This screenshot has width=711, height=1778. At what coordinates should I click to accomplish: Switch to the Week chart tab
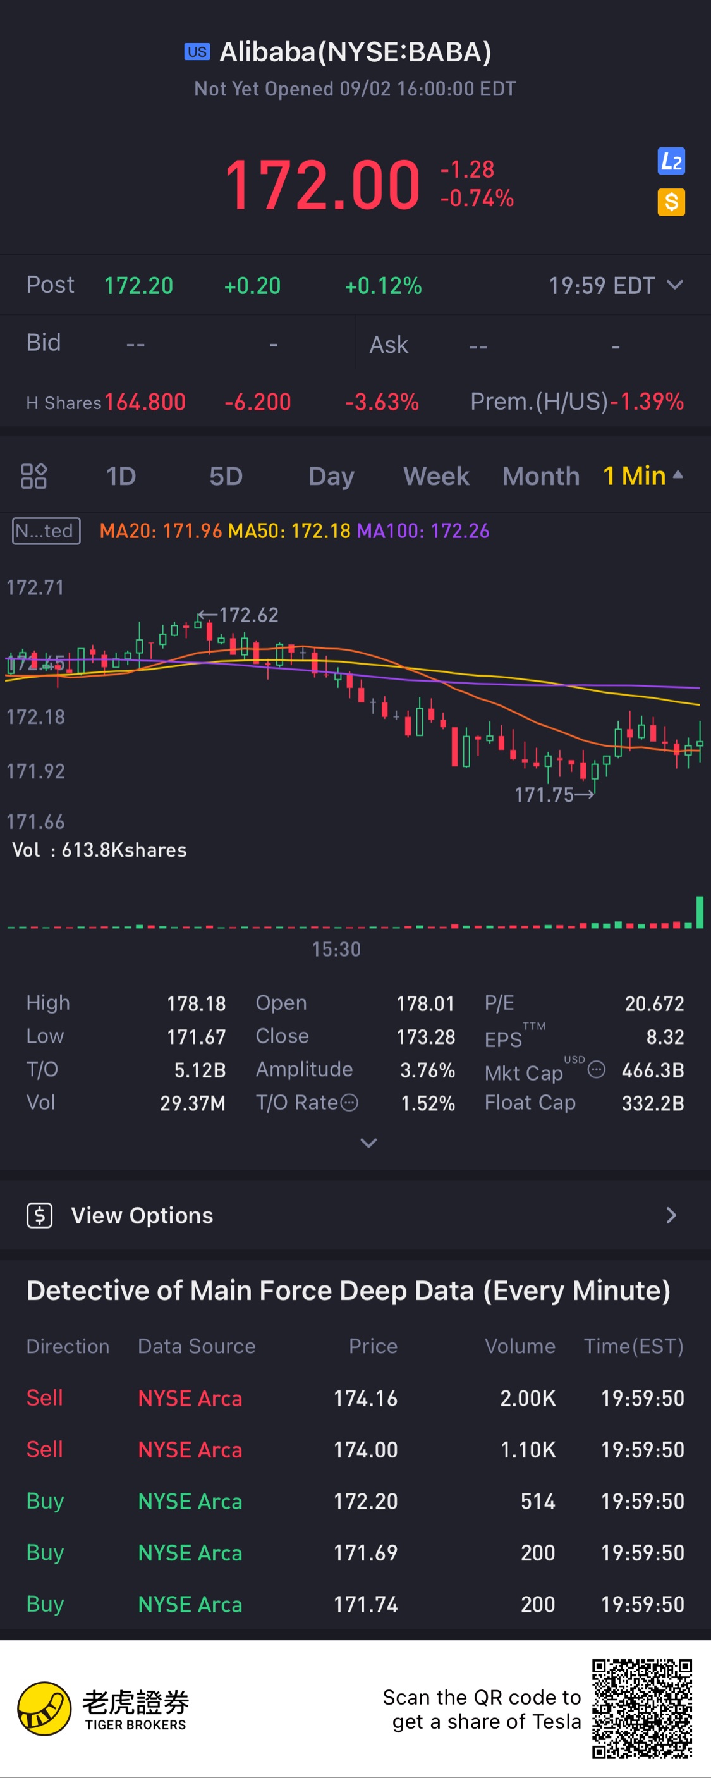(436, 476)
